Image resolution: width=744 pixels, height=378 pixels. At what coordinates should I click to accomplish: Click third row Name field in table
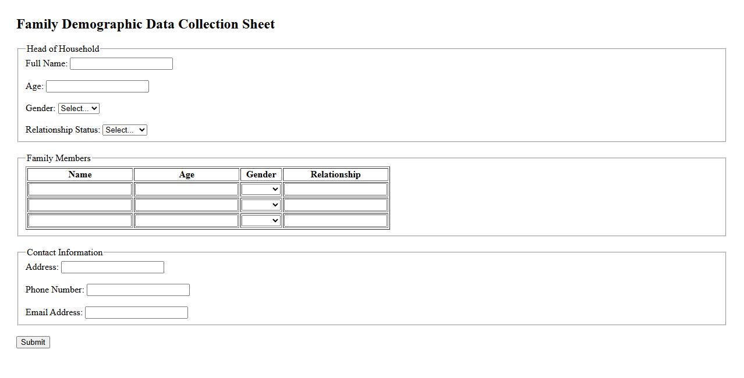80,221
